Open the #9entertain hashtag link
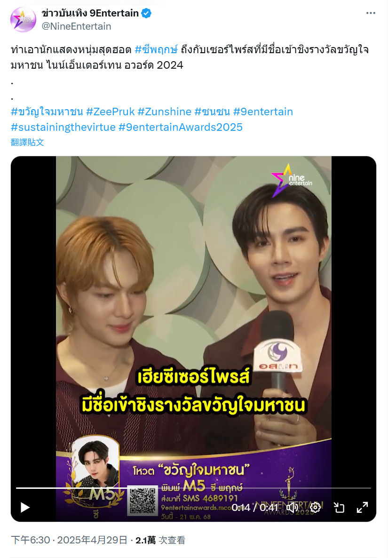 click(x=263, y=112)
